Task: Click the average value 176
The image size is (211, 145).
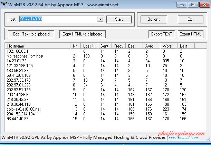Action: 148,109
